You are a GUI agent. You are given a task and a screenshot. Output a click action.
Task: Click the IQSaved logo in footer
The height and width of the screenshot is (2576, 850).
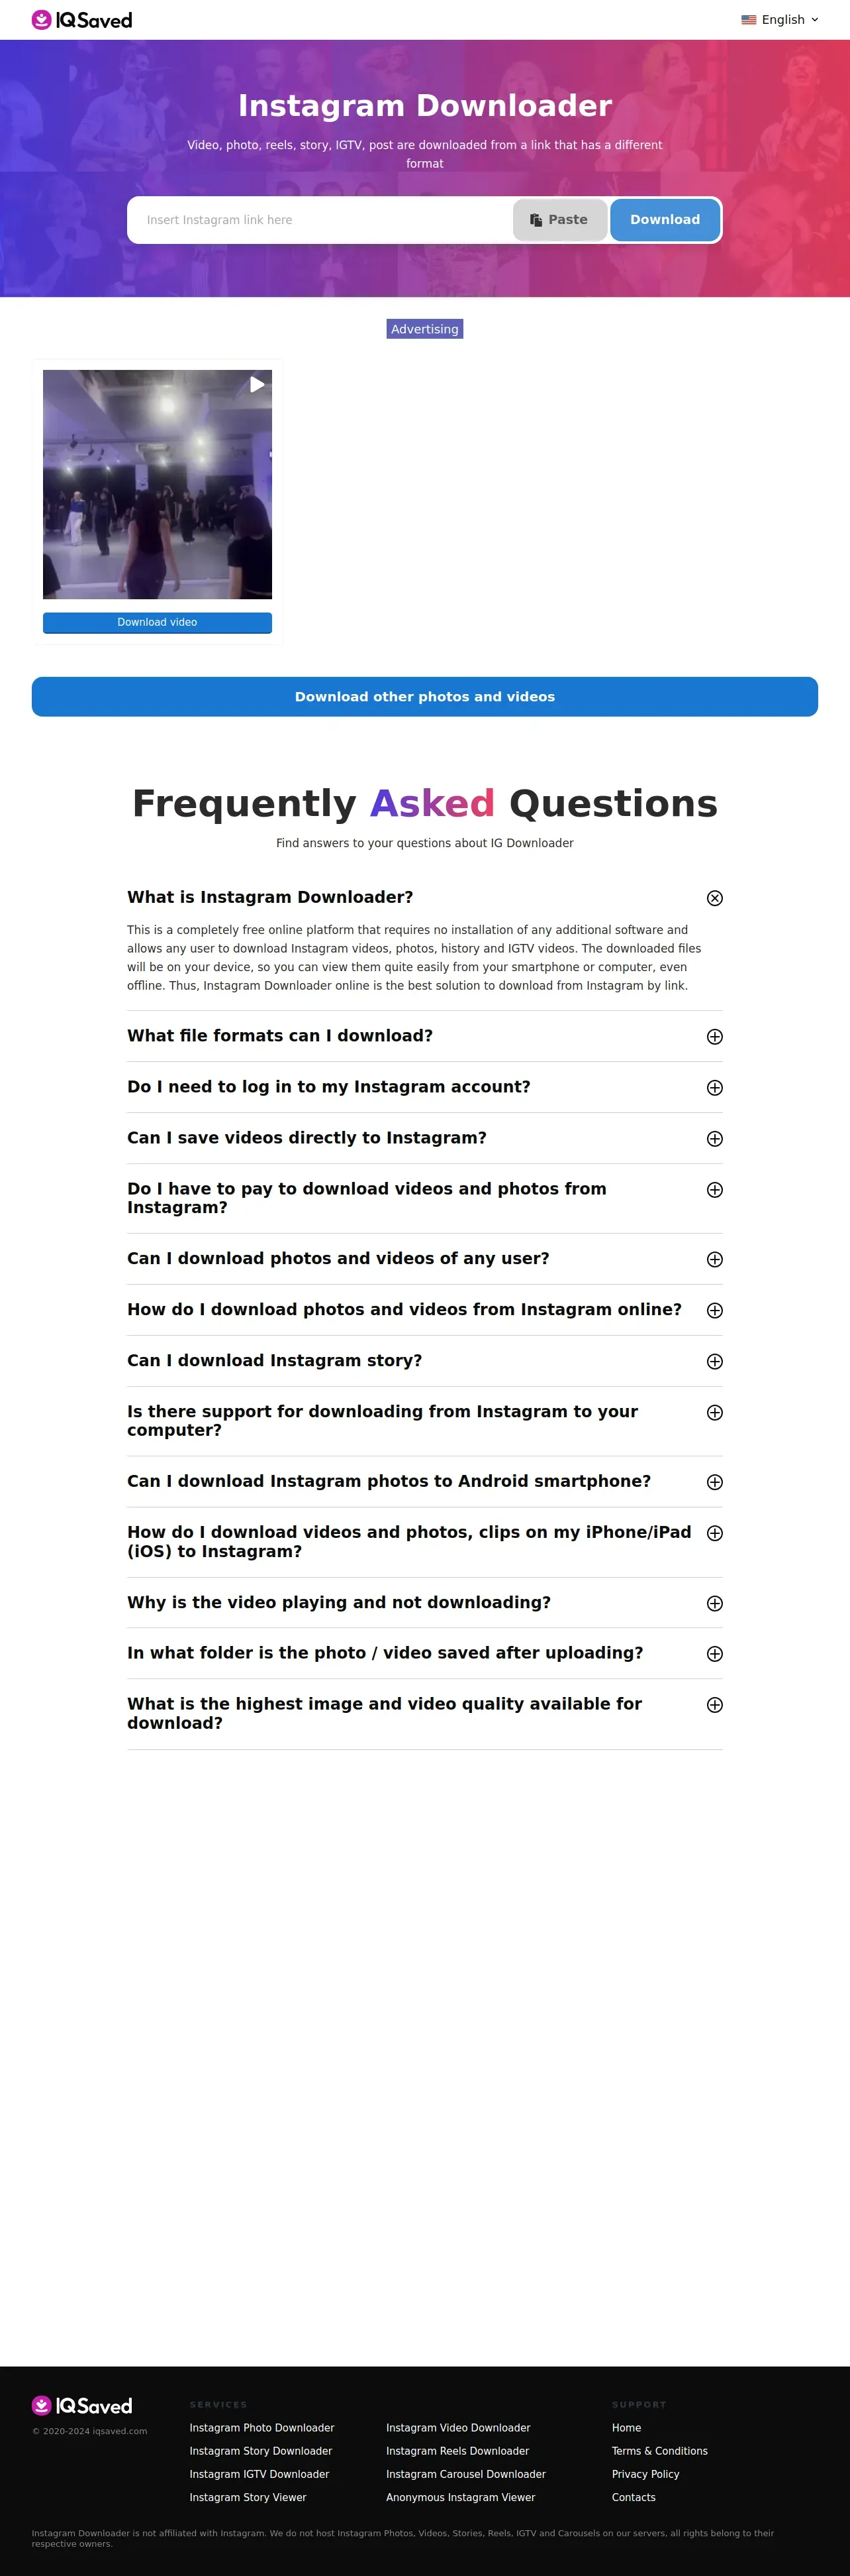pos(82,2406)
